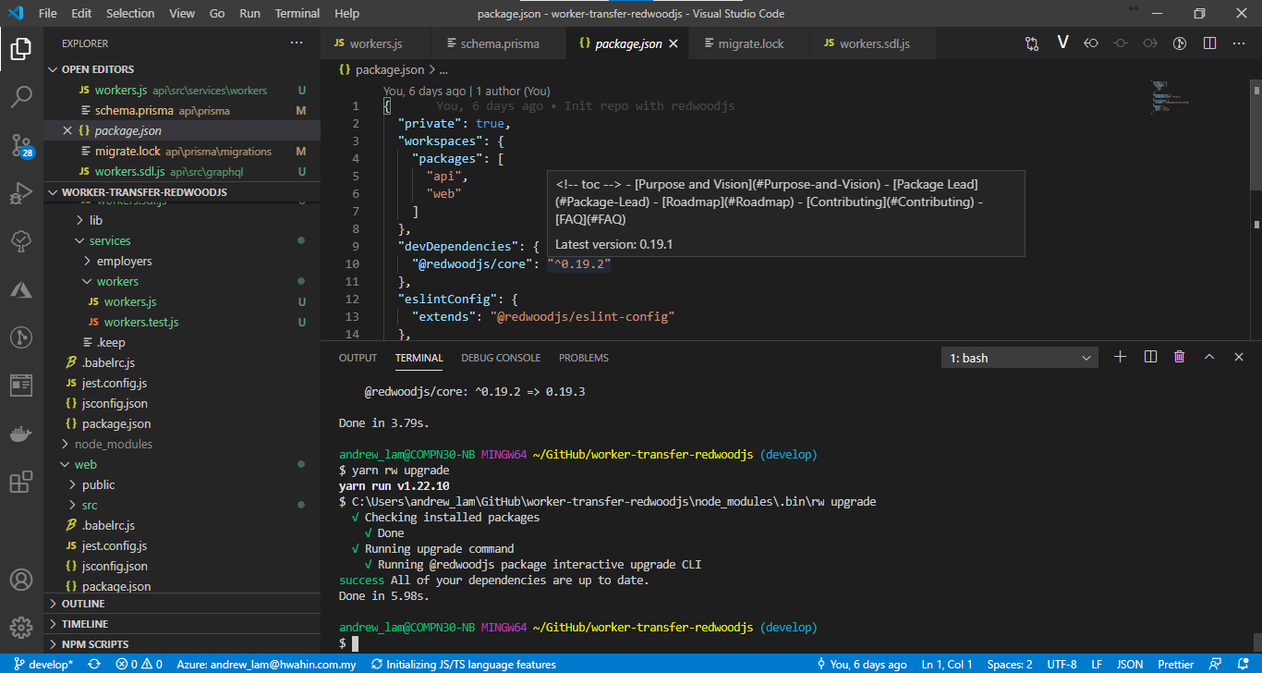Collapse the workers folder in tree

pos(117,281)
